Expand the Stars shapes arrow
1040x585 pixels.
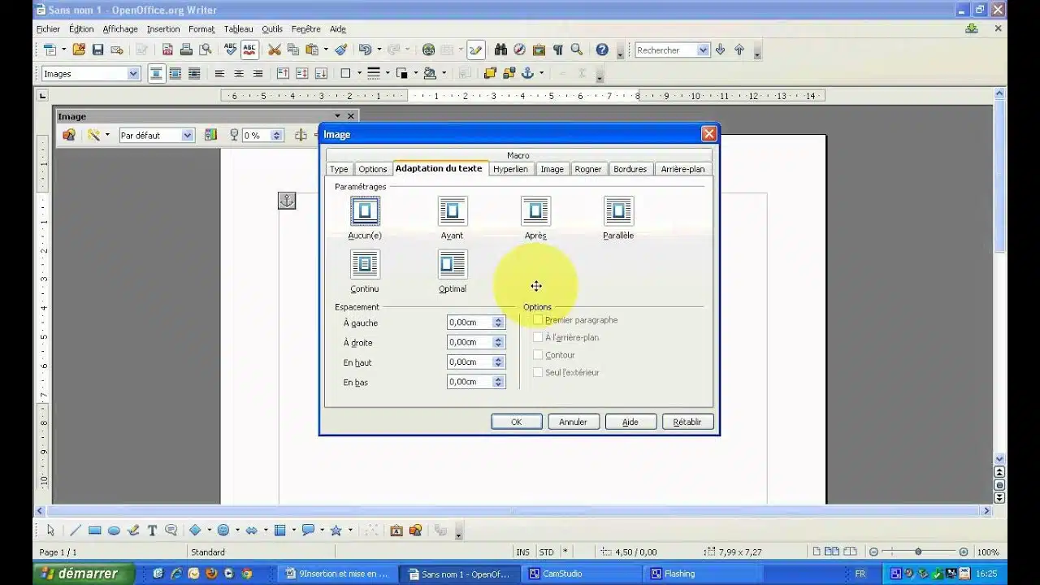pyautogui.click(x=350, y=531)
